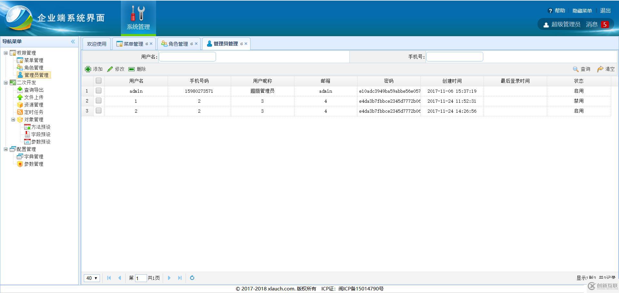
Task: Select the 修改 (Edit) pencil icon
Action: point(110,69)
